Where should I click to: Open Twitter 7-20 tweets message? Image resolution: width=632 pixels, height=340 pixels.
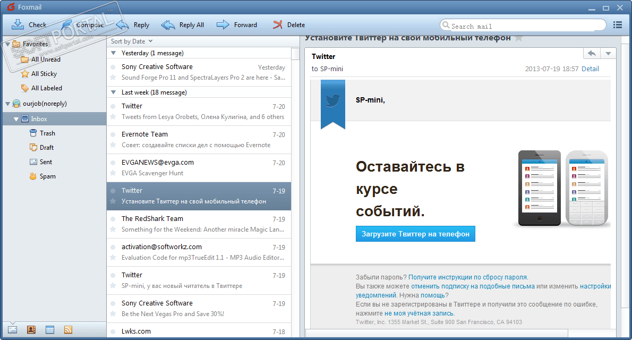coord(199,112)
